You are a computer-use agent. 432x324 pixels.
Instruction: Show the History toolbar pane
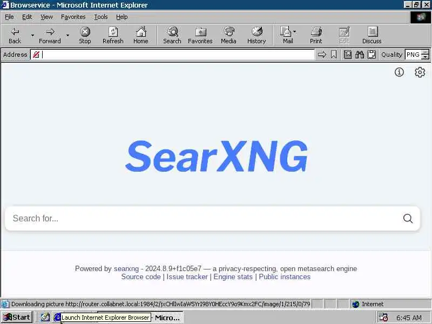coord(256,35)
